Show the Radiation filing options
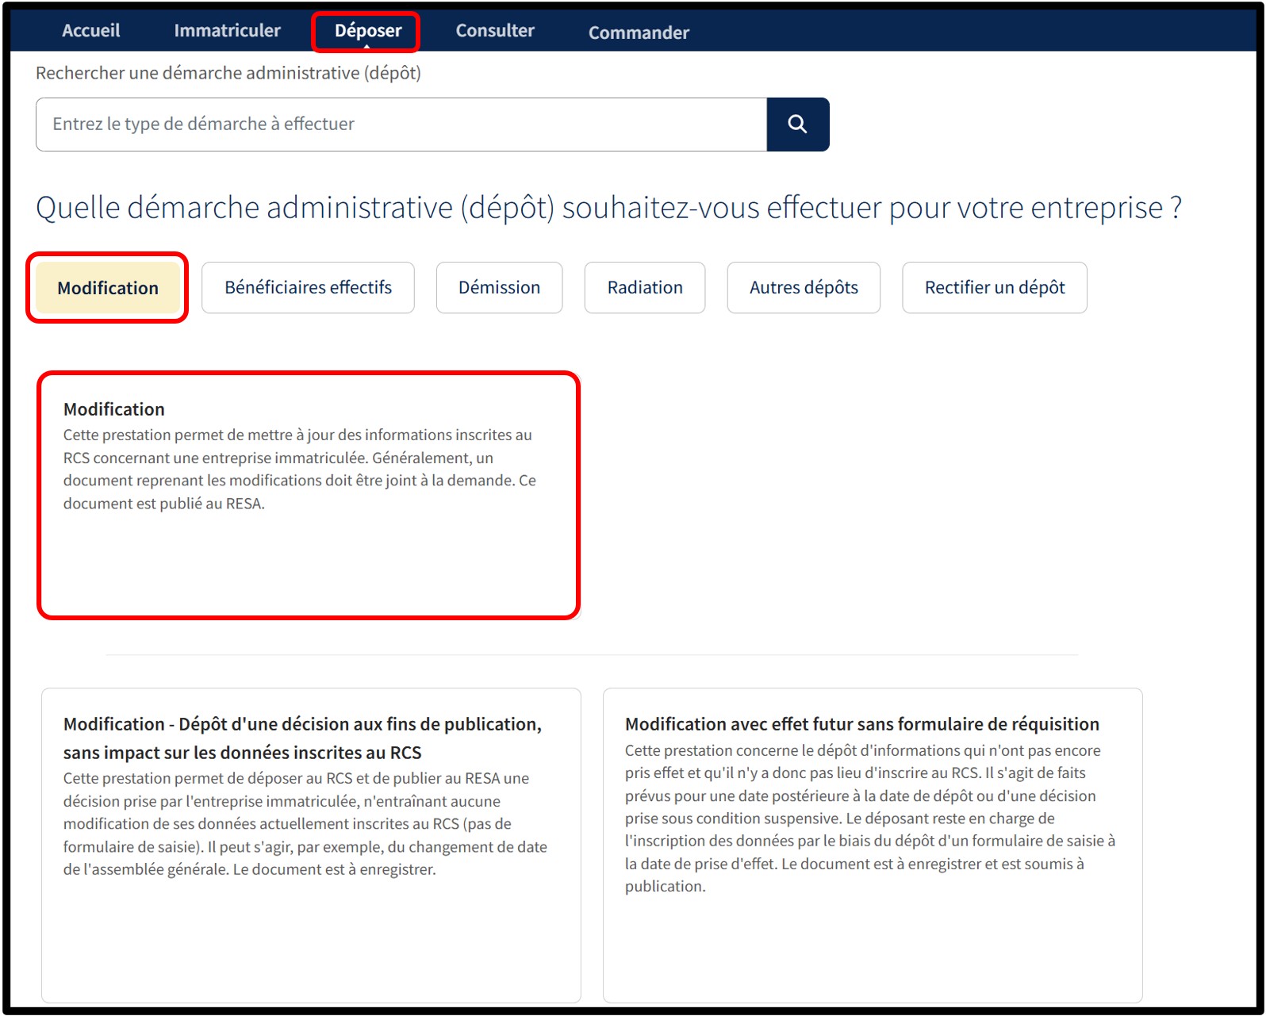 click(x=644, y=288)
